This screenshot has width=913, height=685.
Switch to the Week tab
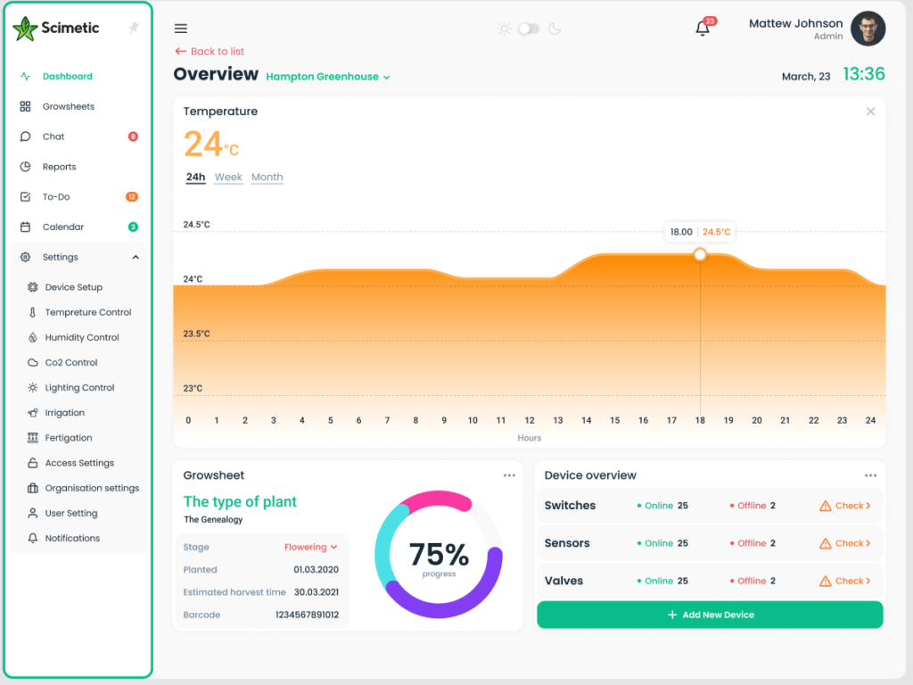[x=228, y=177]
